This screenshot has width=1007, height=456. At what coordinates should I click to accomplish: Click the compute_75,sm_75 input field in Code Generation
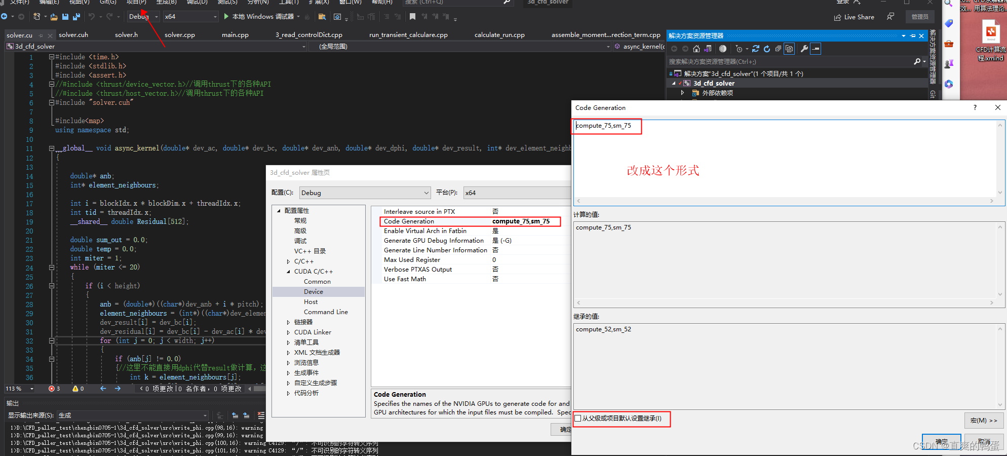[606, 126]
